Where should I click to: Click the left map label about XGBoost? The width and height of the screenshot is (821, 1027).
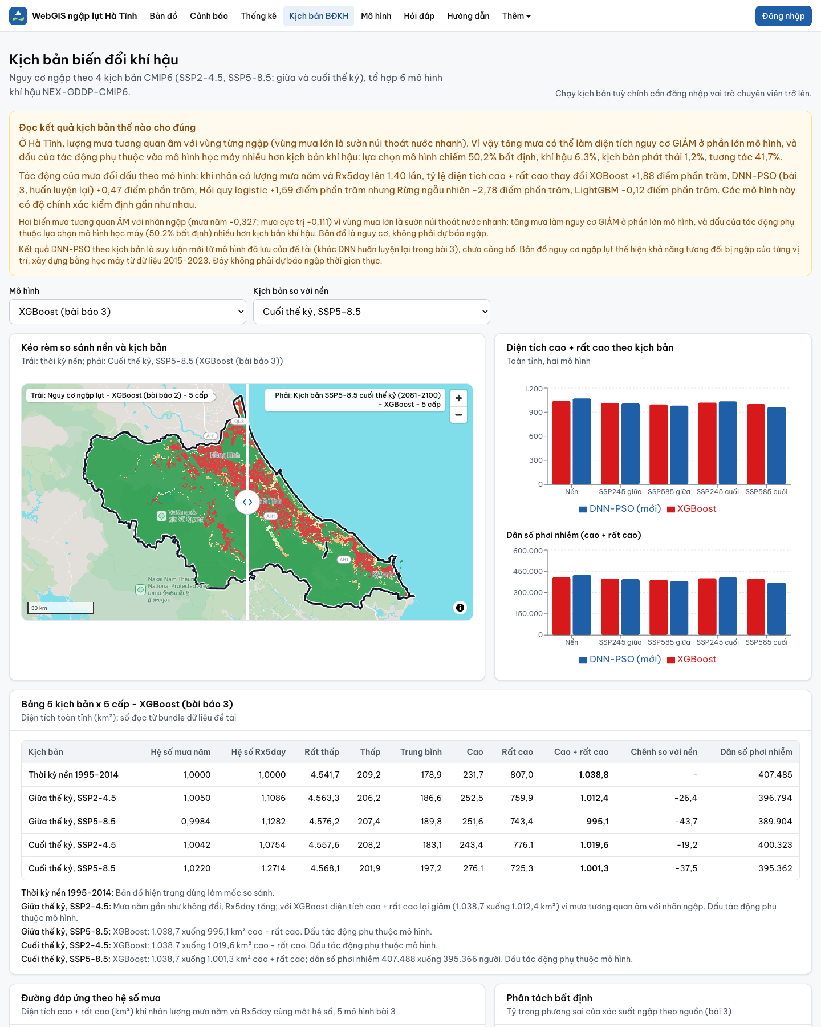click(x=119, y=395)
